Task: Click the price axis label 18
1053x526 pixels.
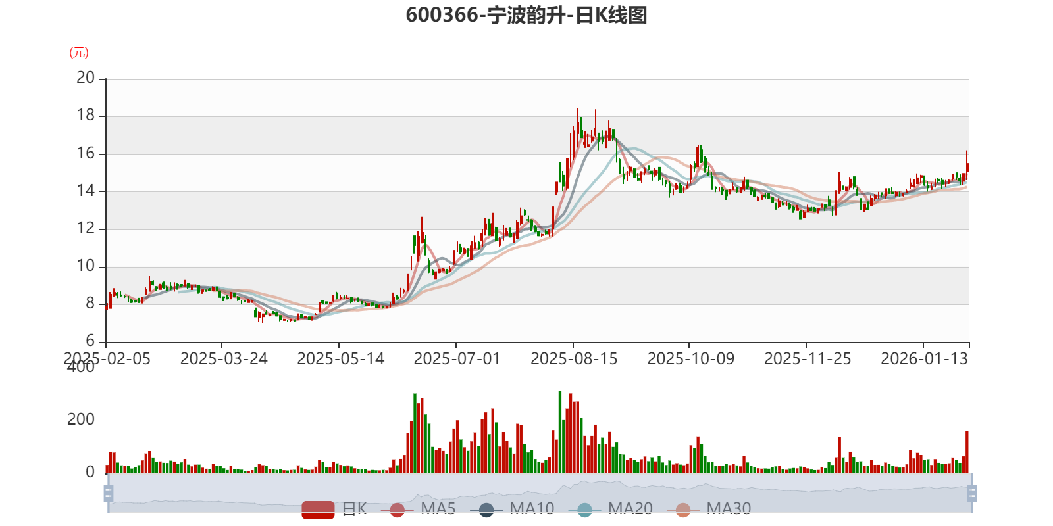Action: [x=86, y=115]
